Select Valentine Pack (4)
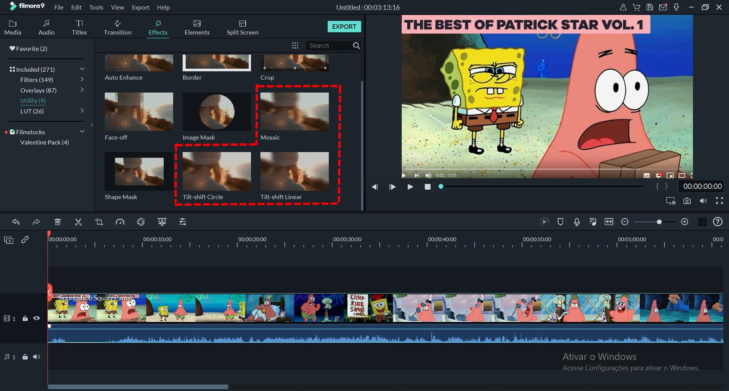 [45, 142]
